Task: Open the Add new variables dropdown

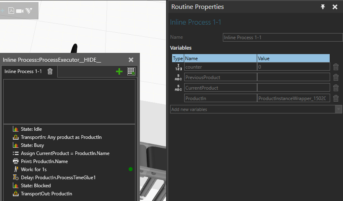Action: [x=339, y=109]
